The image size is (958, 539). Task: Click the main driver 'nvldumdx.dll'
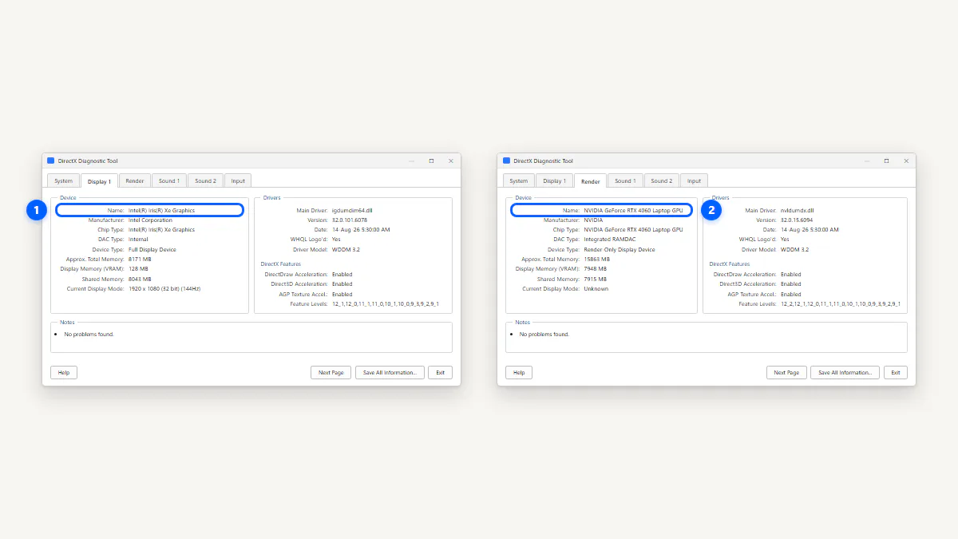coord(796,211)
